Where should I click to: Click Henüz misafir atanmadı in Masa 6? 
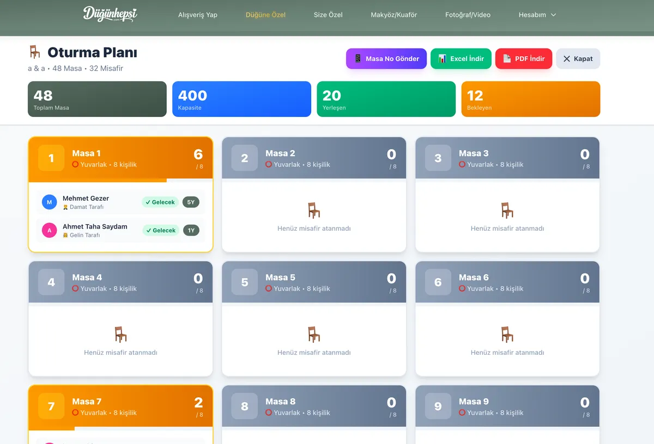click(507, 353)
